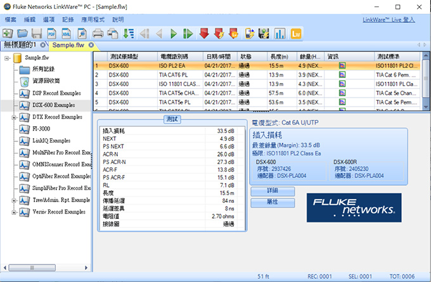431x282 pixels.
Task: Export records to XML
Action: (67, 34)
